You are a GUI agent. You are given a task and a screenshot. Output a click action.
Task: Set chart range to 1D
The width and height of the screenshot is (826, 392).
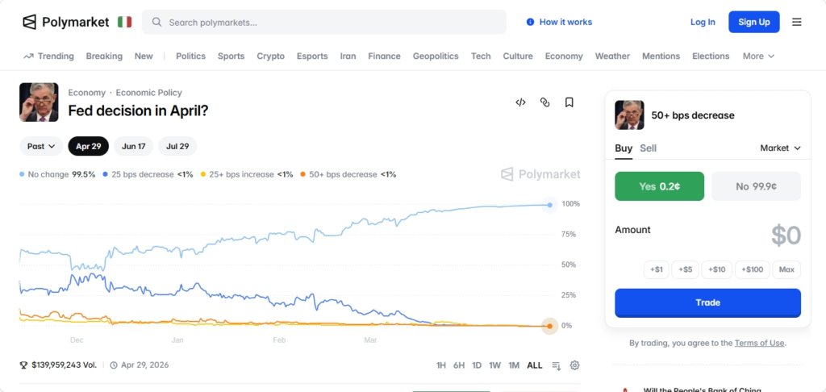click(477, 365)
